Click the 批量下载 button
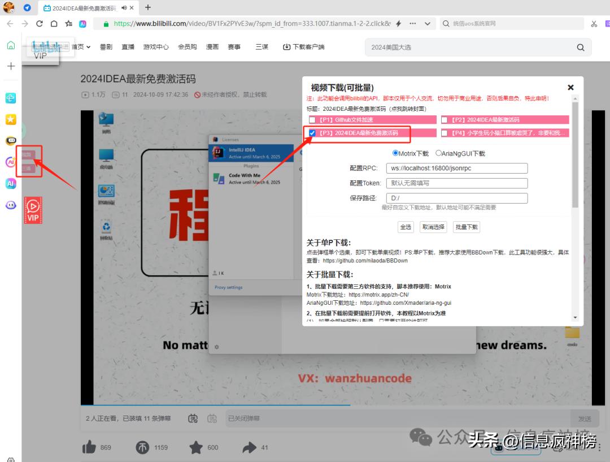The image size is (610, 462). (x=467, y=227)
